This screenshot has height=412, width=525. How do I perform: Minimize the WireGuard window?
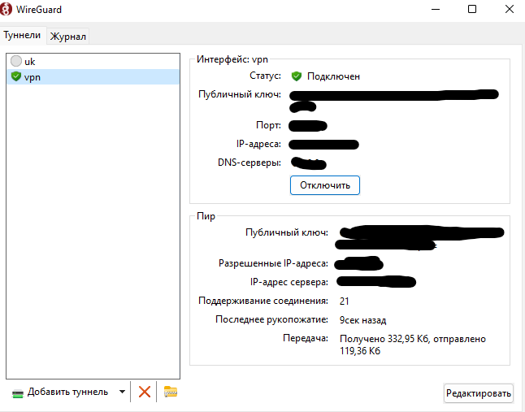click(x=436, y=9)
